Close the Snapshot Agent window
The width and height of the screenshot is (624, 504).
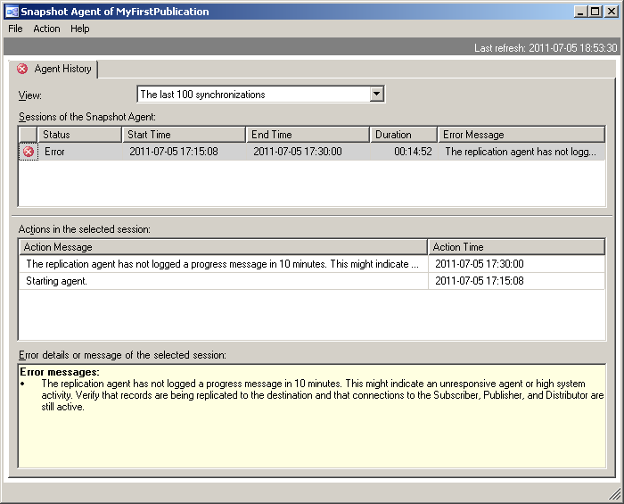click(611, 12)
